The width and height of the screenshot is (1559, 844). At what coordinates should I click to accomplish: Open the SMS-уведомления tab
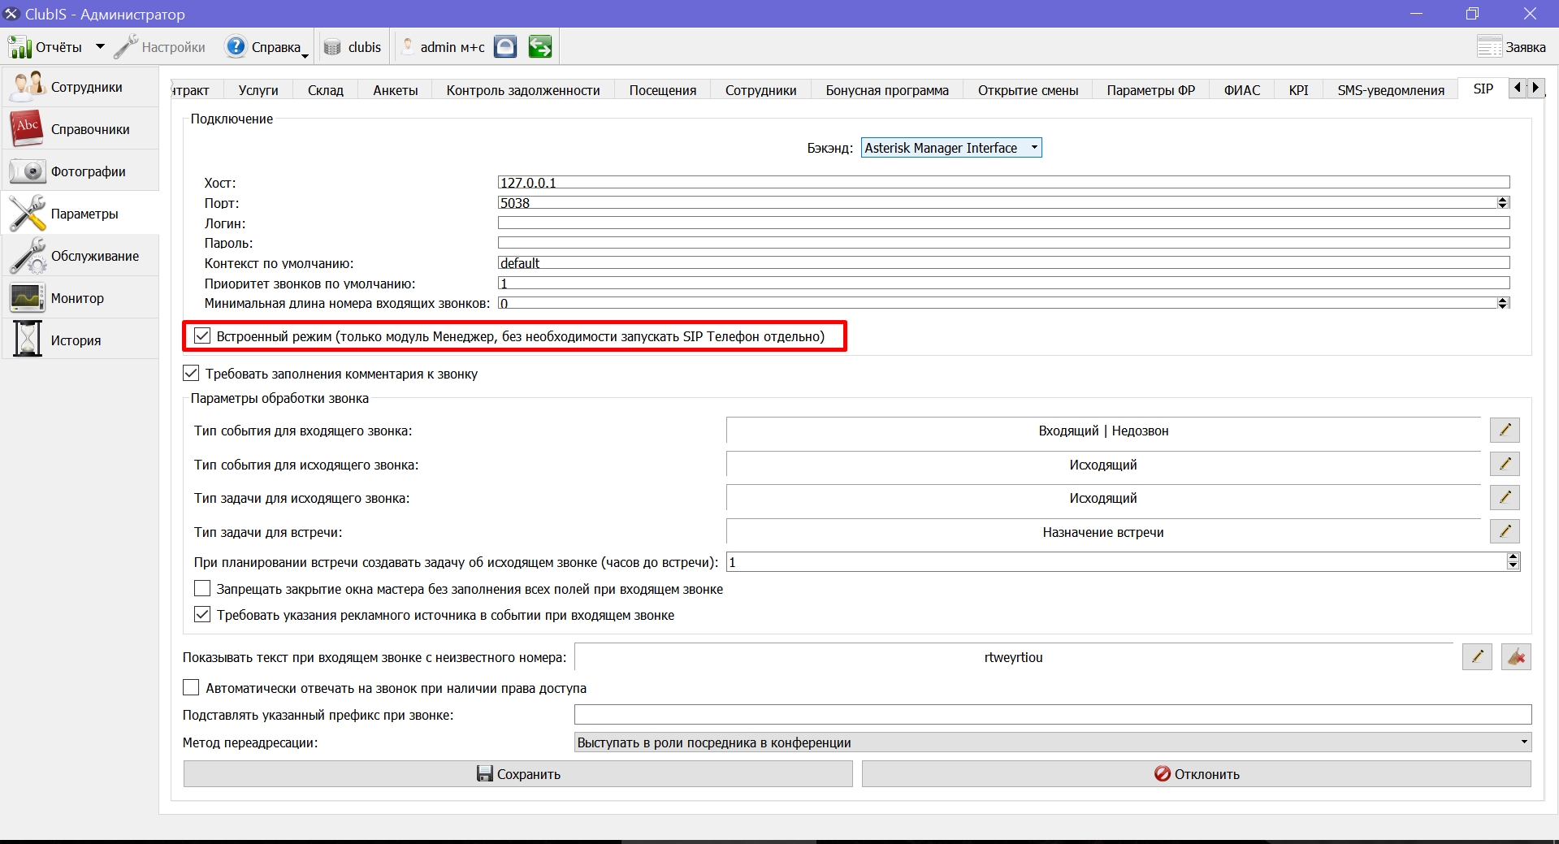1391,90
